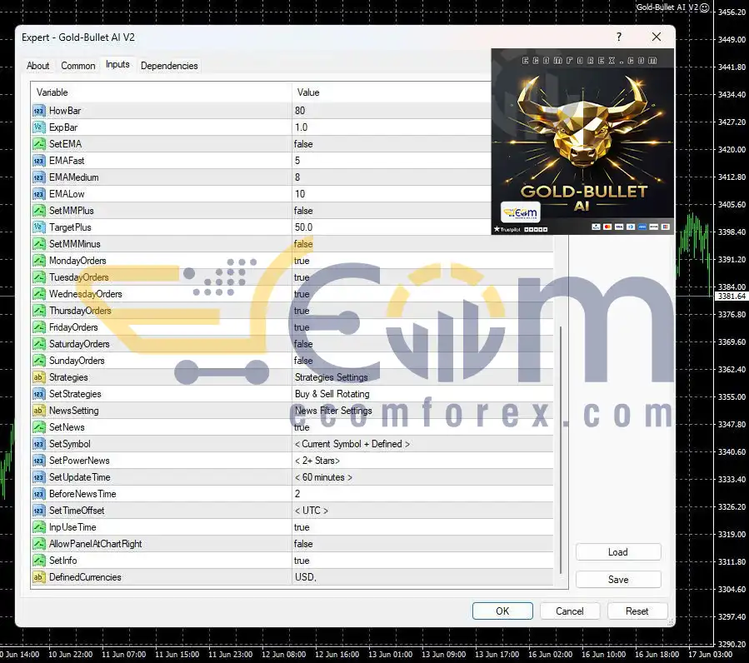Open the Dependencies tab
The height and width of the screenshot is (663, 749).
coord(169,66)
